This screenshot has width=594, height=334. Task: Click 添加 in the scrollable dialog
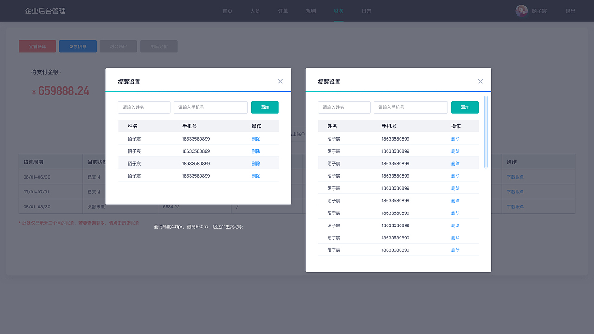click(x=465, y=107)
